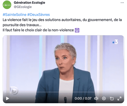This screenshot has width=127, height=106.
Task: Open the three-dot more options menu
Action: point(122,3)
